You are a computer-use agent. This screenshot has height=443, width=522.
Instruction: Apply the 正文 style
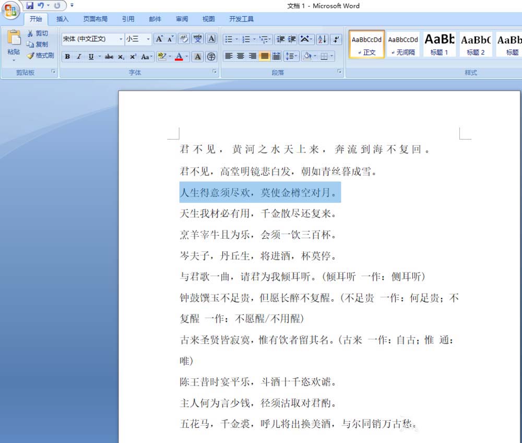pos(366,44)
